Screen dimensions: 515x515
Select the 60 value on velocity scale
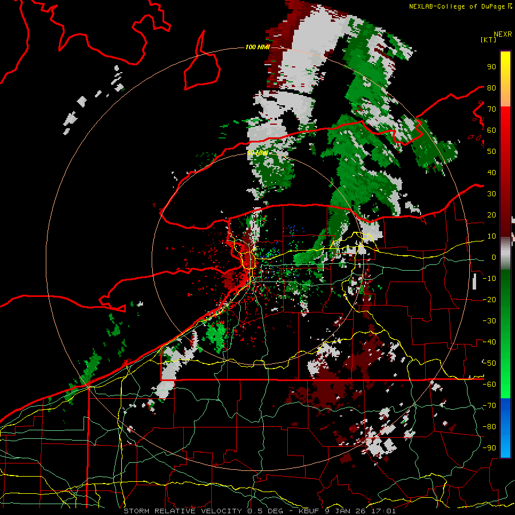[492, 130]
